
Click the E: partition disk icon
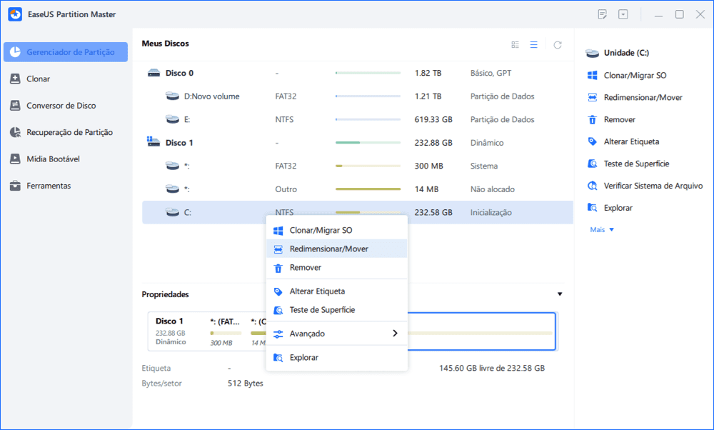(172, 119)
